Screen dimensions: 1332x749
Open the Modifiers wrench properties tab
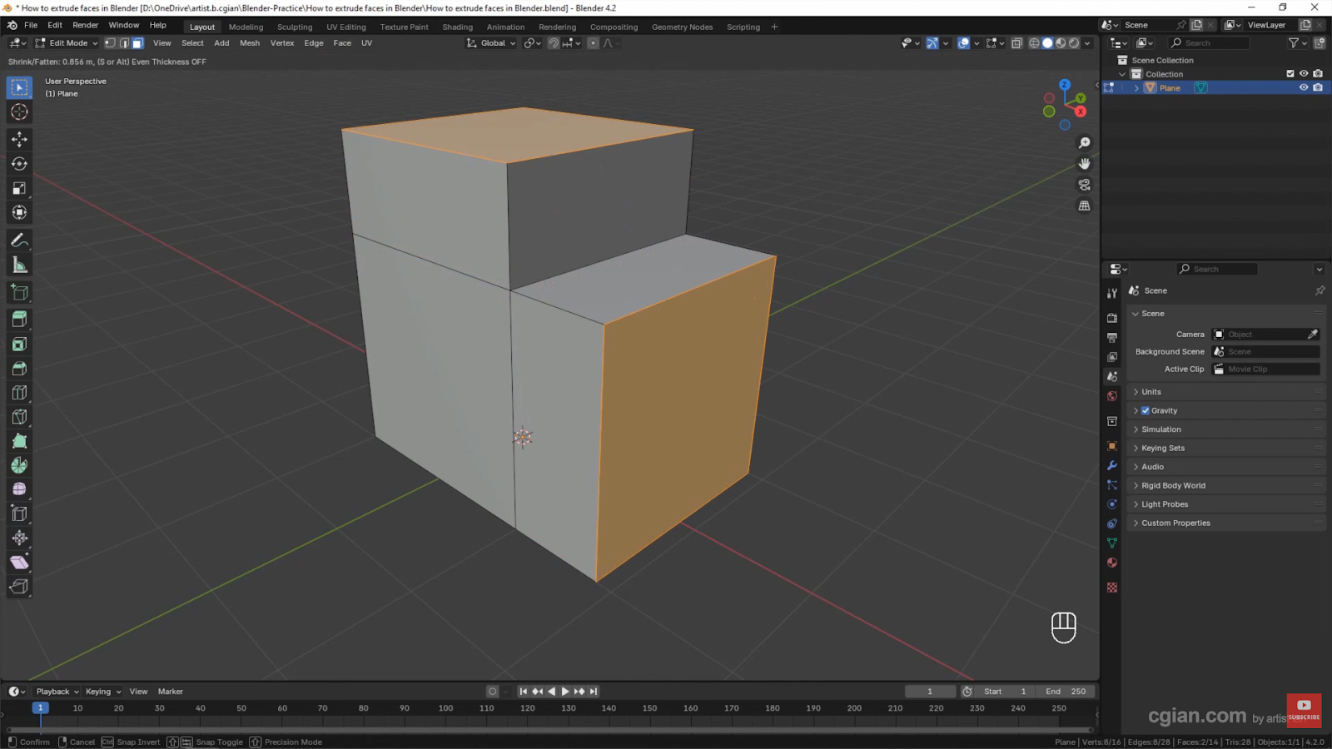(1111, 465)
